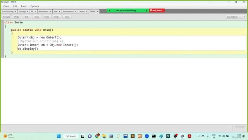
Task: Click the volume speaker tray icon
Action: [x=224, y=136]
